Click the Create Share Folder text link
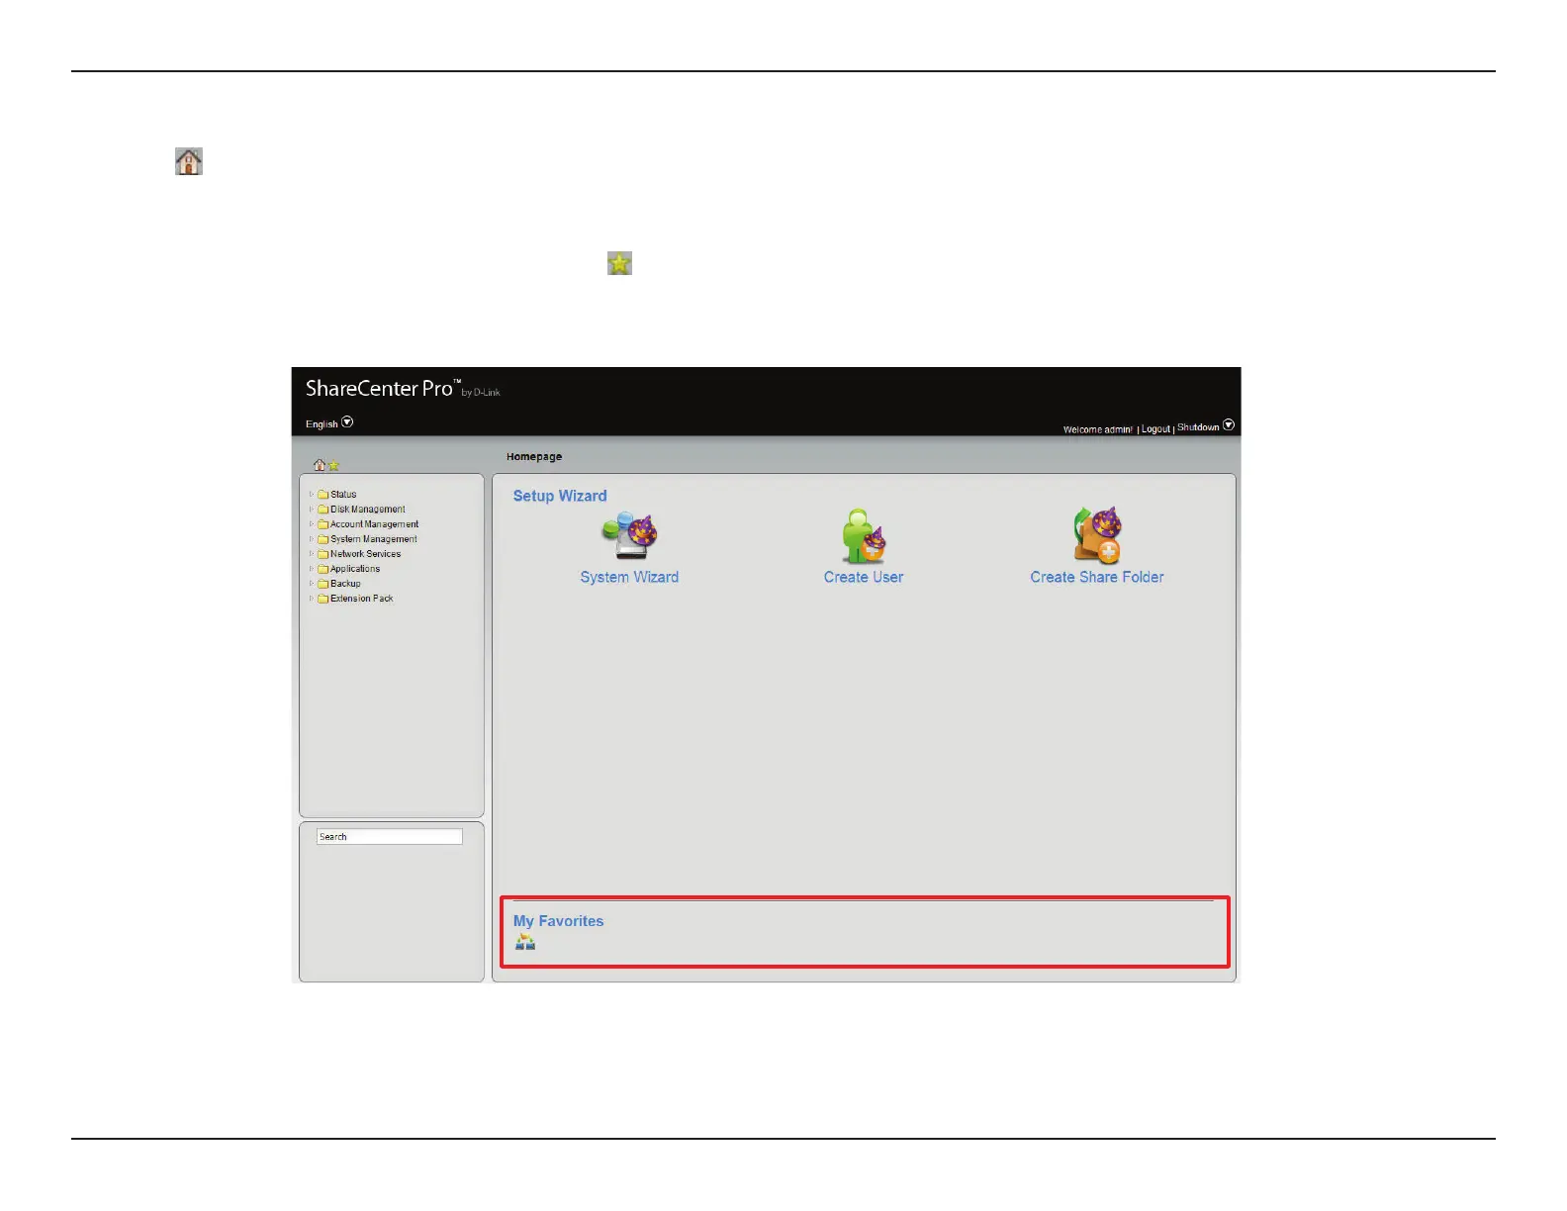 point(1096,578)
